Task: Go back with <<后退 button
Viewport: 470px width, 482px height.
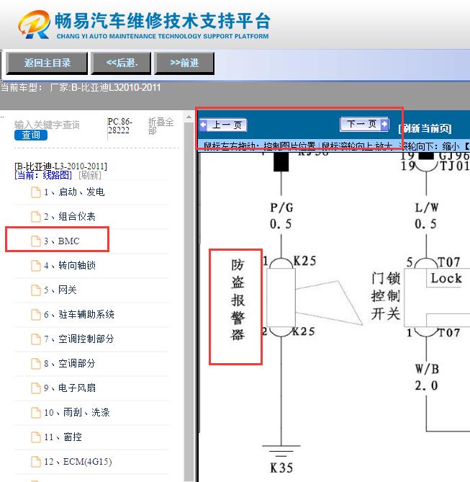Action: pos(122,63)
